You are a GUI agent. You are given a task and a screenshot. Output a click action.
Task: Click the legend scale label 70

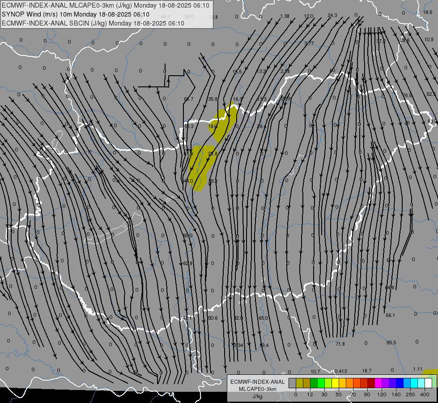[353, 394]
